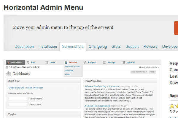Open the Users menu item
This screenshot has width=178, height=118.
52,63
